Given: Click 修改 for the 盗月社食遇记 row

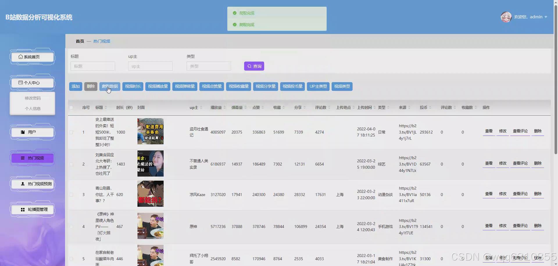Looking at the screenshot, I should click(x=503, y=131).
